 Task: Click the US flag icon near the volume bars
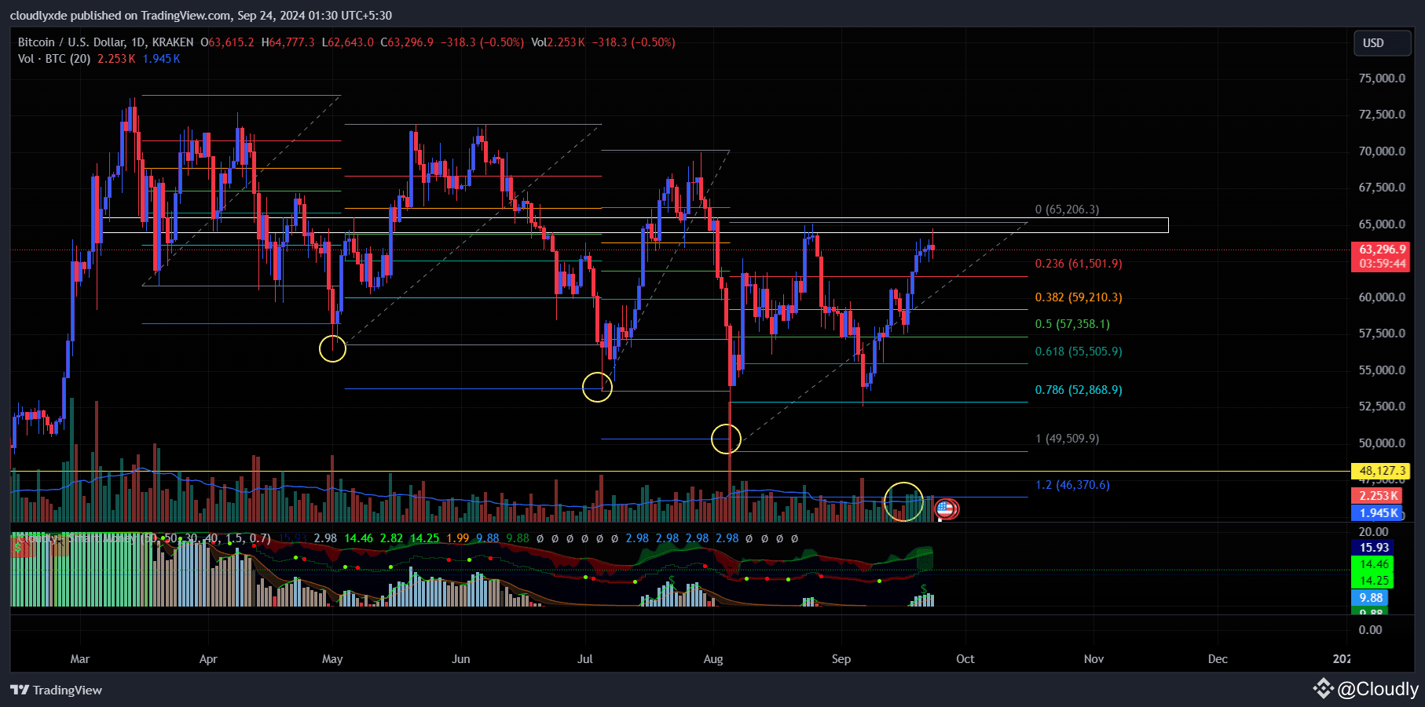click(945, 509)
